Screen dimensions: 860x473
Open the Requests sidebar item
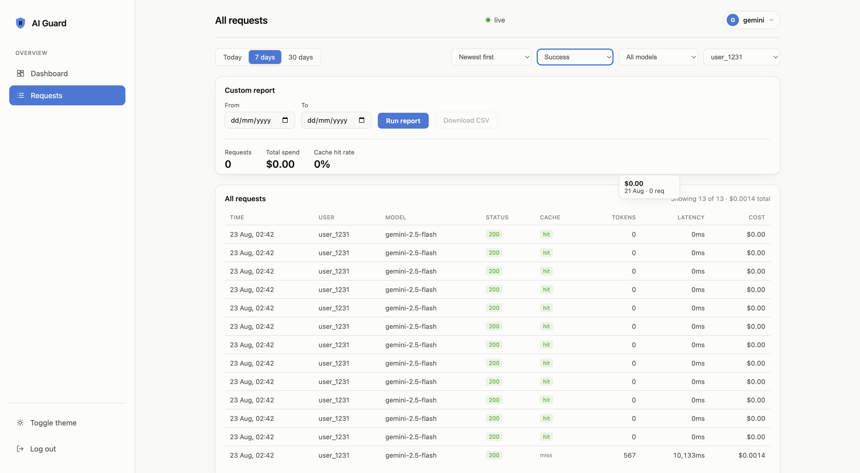[67, 95]
